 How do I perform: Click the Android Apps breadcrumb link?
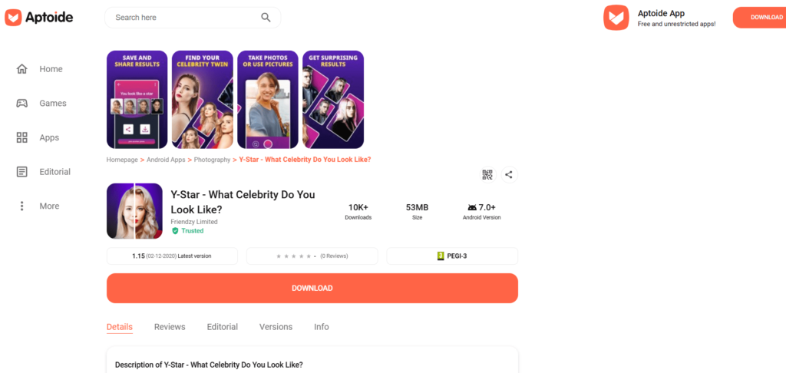pos(166,160)
